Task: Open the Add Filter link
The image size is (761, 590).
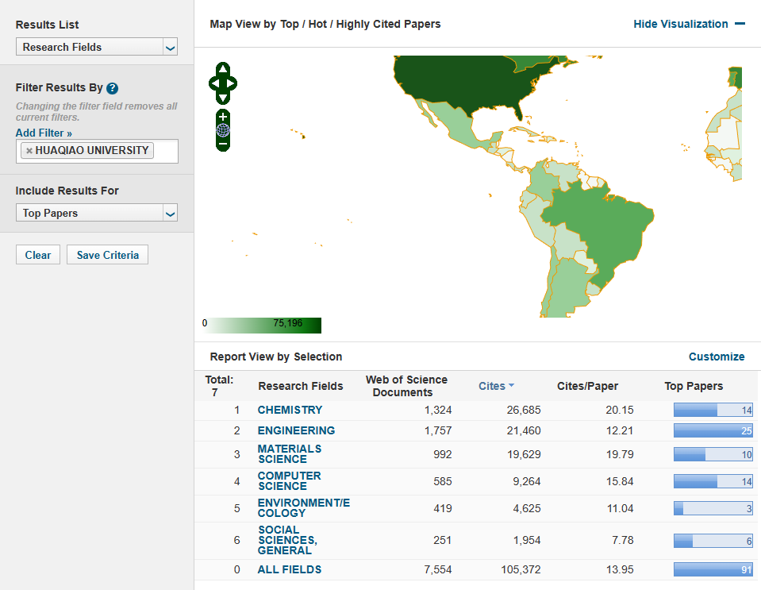Action: click(x=44, y=133)
